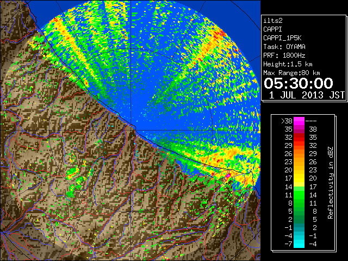Image resolution: width=348 pixels, height=261 pixels.
Task: Click the 'Task: OYAMA' line
Action: [x=284, y=47]
